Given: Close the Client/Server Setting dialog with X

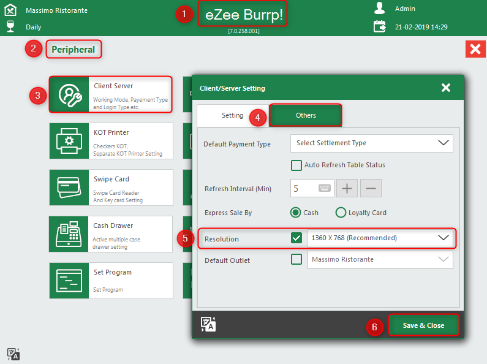Looking at the screenshot, I should tap(446, 88).
